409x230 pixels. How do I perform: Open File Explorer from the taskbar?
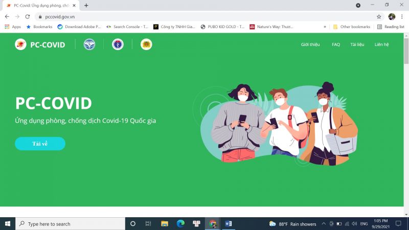point(164,224)
